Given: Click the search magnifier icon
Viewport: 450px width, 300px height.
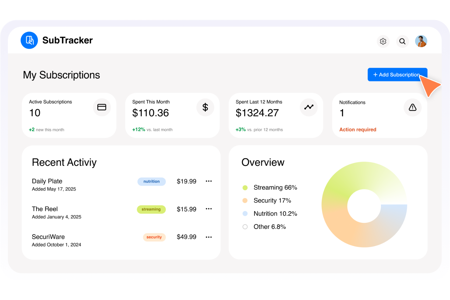Looking at the screenshot, I should (x=402, y=41).
